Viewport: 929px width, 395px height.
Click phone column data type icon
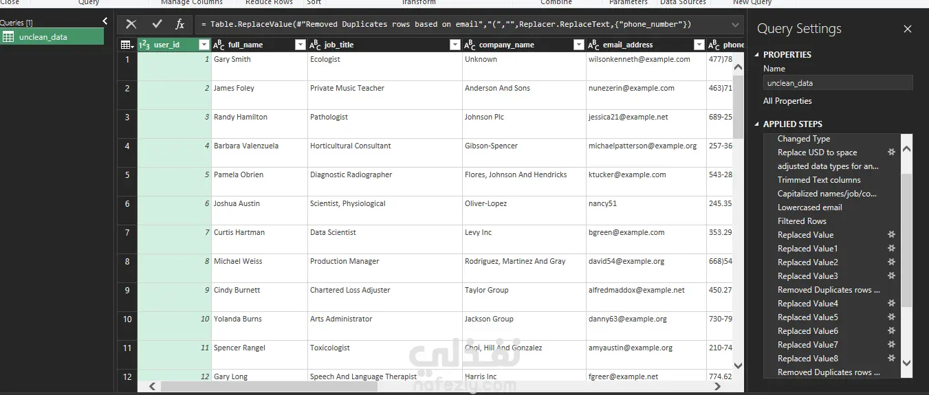click(714, 45)
